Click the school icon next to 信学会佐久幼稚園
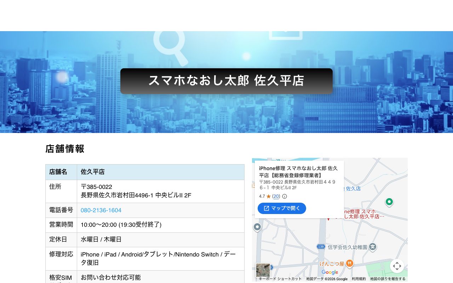This screenshot has height=283, width=453. 372,247
